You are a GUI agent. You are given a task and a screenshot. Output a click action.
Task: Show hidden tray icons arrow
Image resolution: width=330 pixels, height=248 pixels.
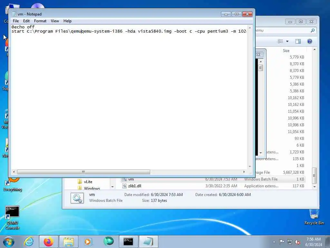tap(274, 242)
